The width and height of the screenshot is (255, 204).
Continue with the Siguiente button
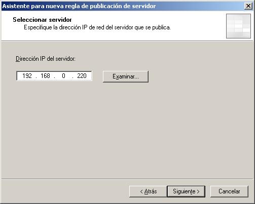click(186, 191)
